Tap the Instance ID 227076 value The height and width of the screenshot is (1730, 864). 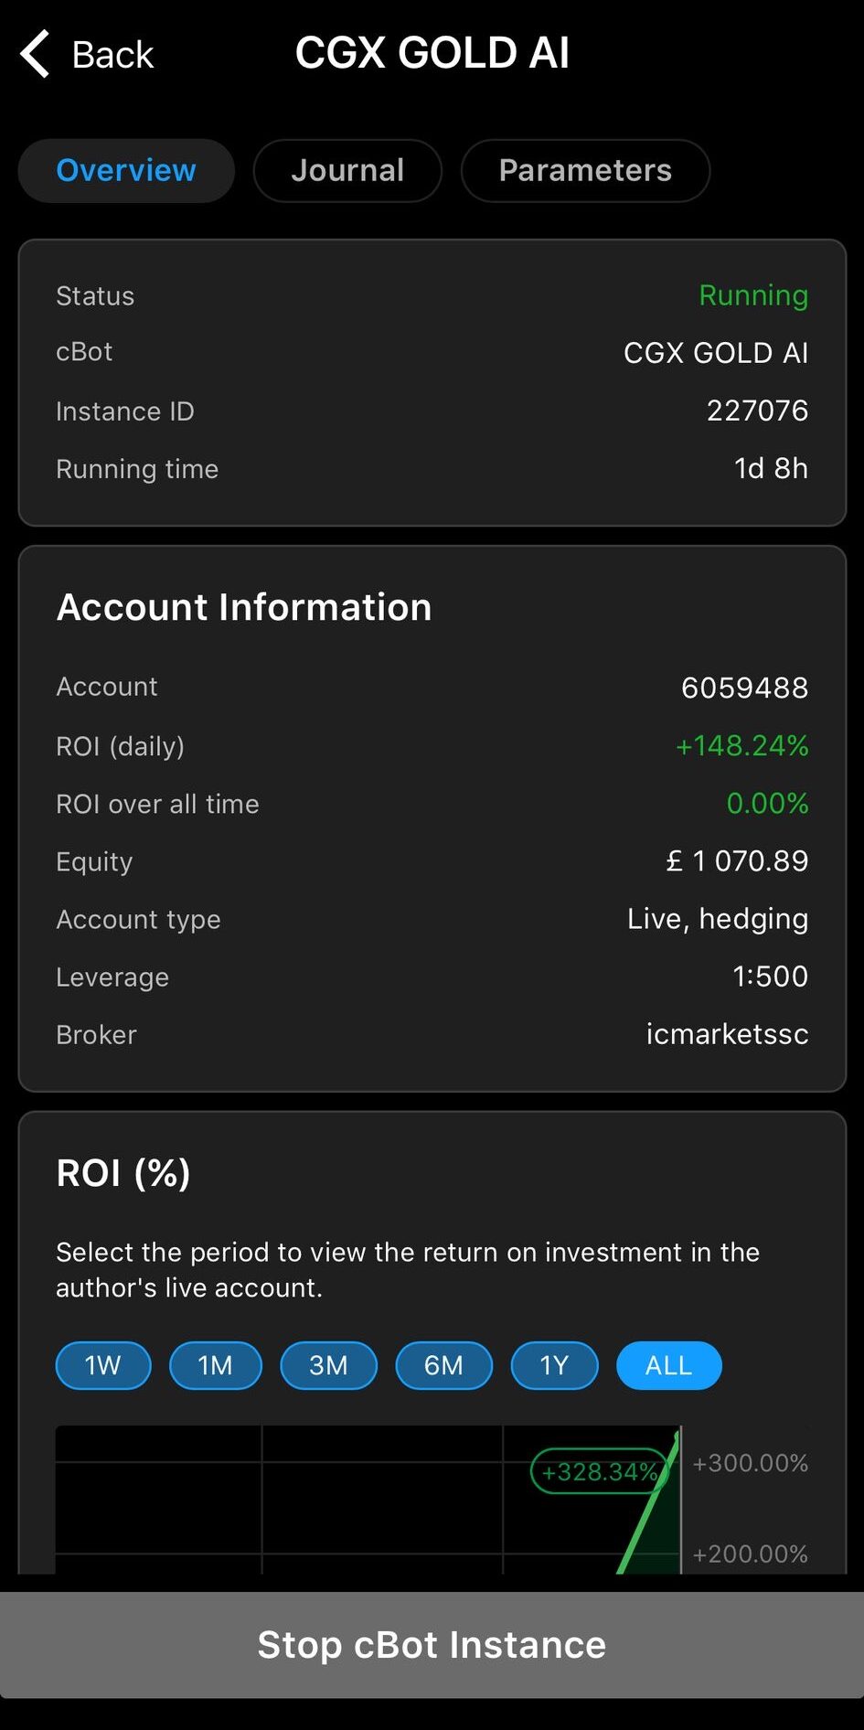tap(757, 411)
